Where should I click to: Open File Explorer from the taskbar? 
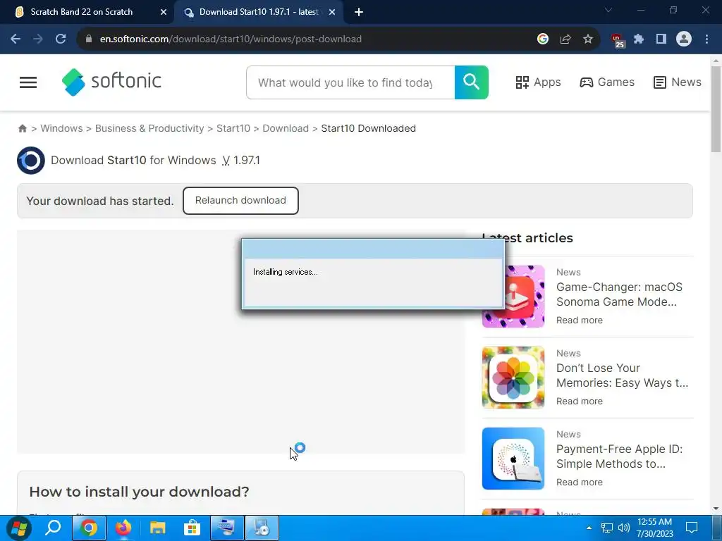click(x=157, y=528)
